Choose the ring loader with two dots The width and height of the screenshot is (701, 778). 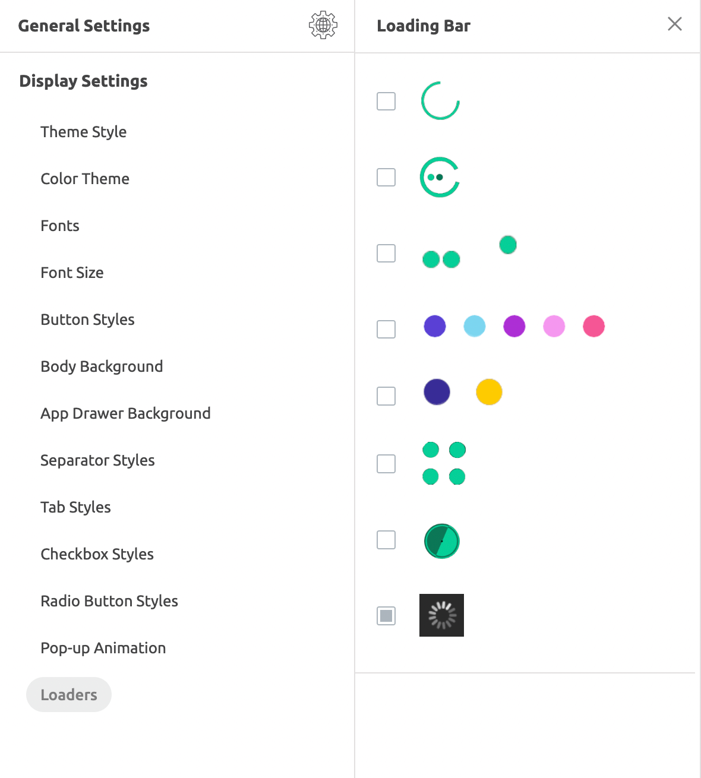pos(440,177)
